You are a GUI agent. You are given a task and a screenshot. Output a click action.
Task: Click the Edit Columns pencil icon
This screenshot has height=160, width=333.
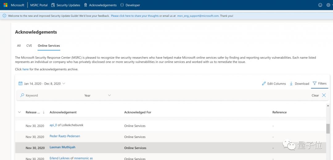(264, 84)
